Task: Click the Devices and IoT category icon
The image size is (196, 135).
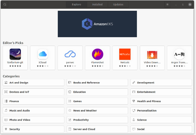Action: [6, 92]
